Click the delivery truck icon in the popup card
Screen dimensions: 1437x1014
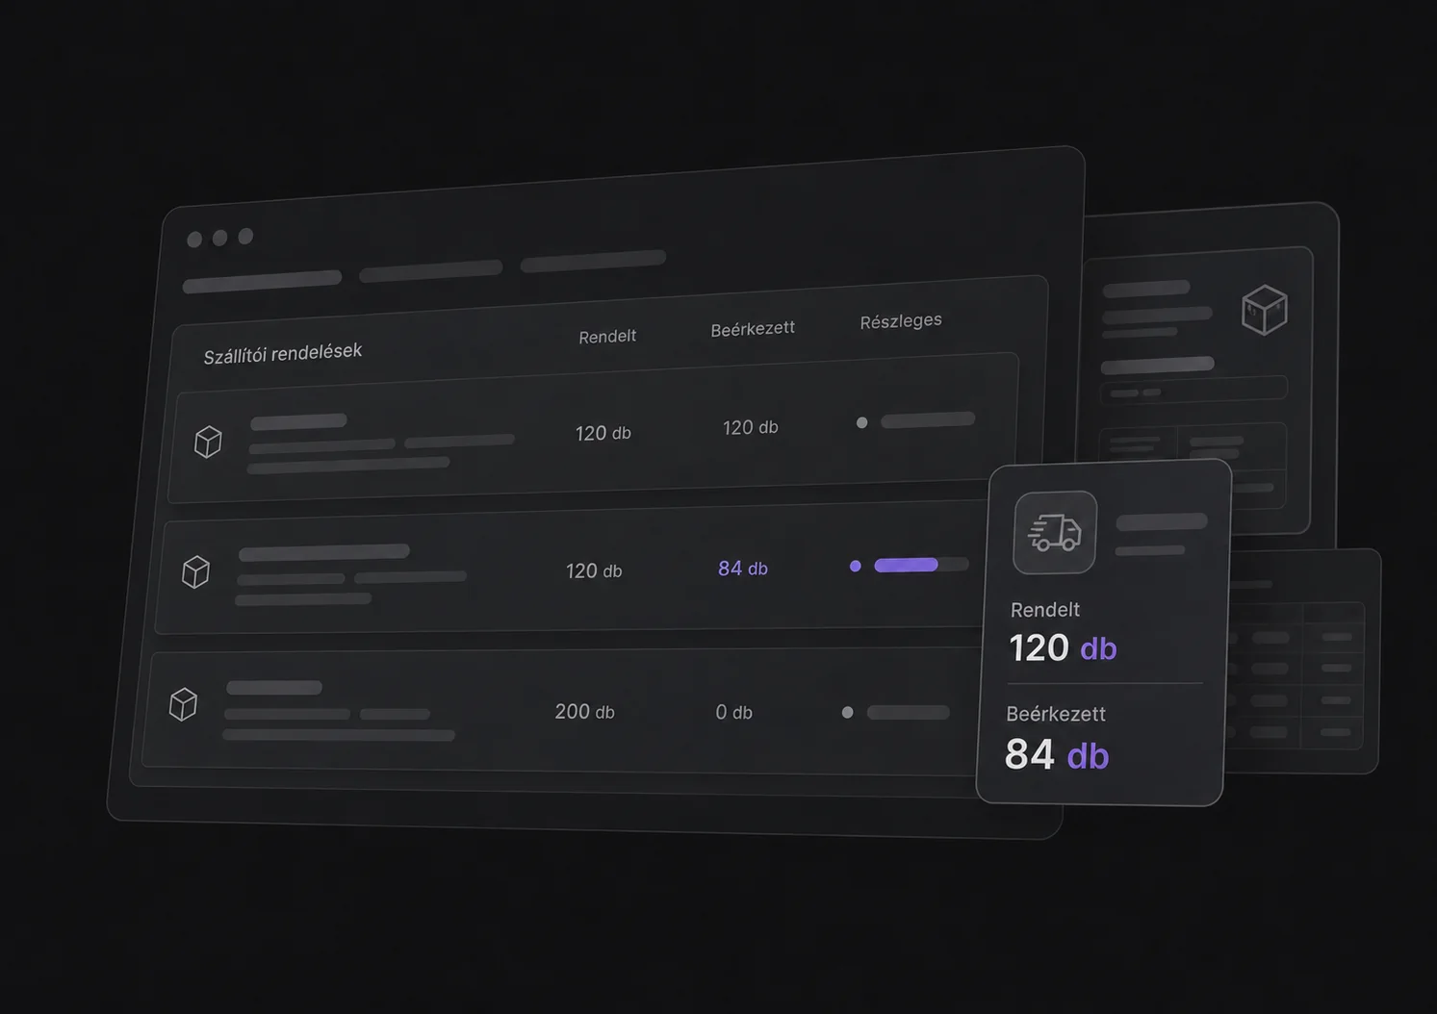(x=1055, y=532)
